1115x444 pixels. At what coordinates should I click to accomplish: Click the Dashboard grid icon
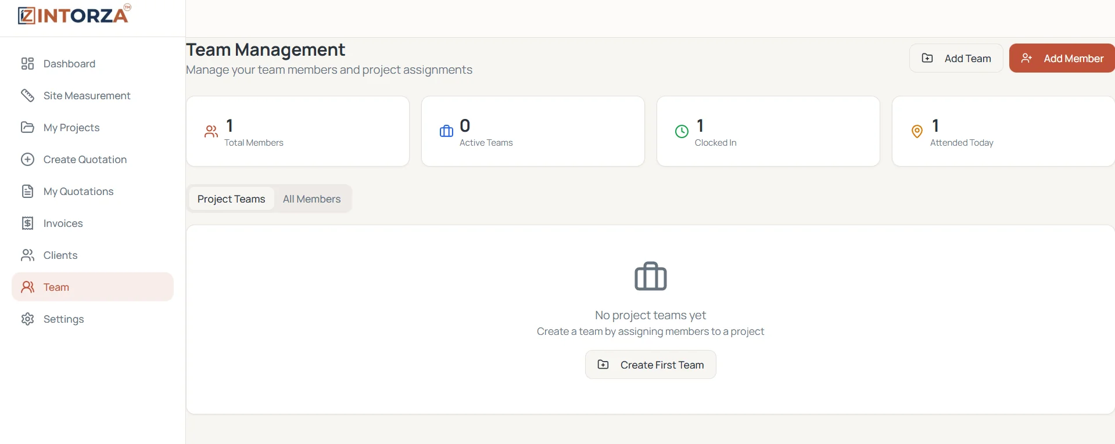pyautogui.click(x=27, y=64)
